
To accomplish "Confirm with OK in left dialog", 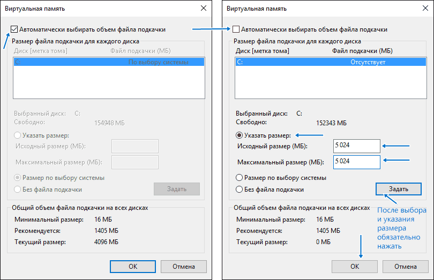I will [x=133, y=267].
